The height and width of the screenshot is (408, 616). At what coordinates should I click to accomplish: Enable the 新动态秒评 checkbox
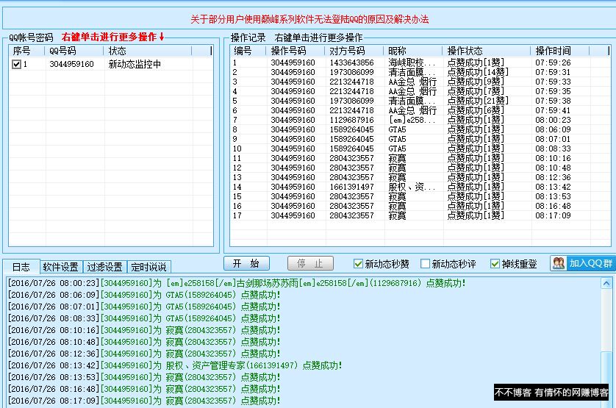click(425, 264)
